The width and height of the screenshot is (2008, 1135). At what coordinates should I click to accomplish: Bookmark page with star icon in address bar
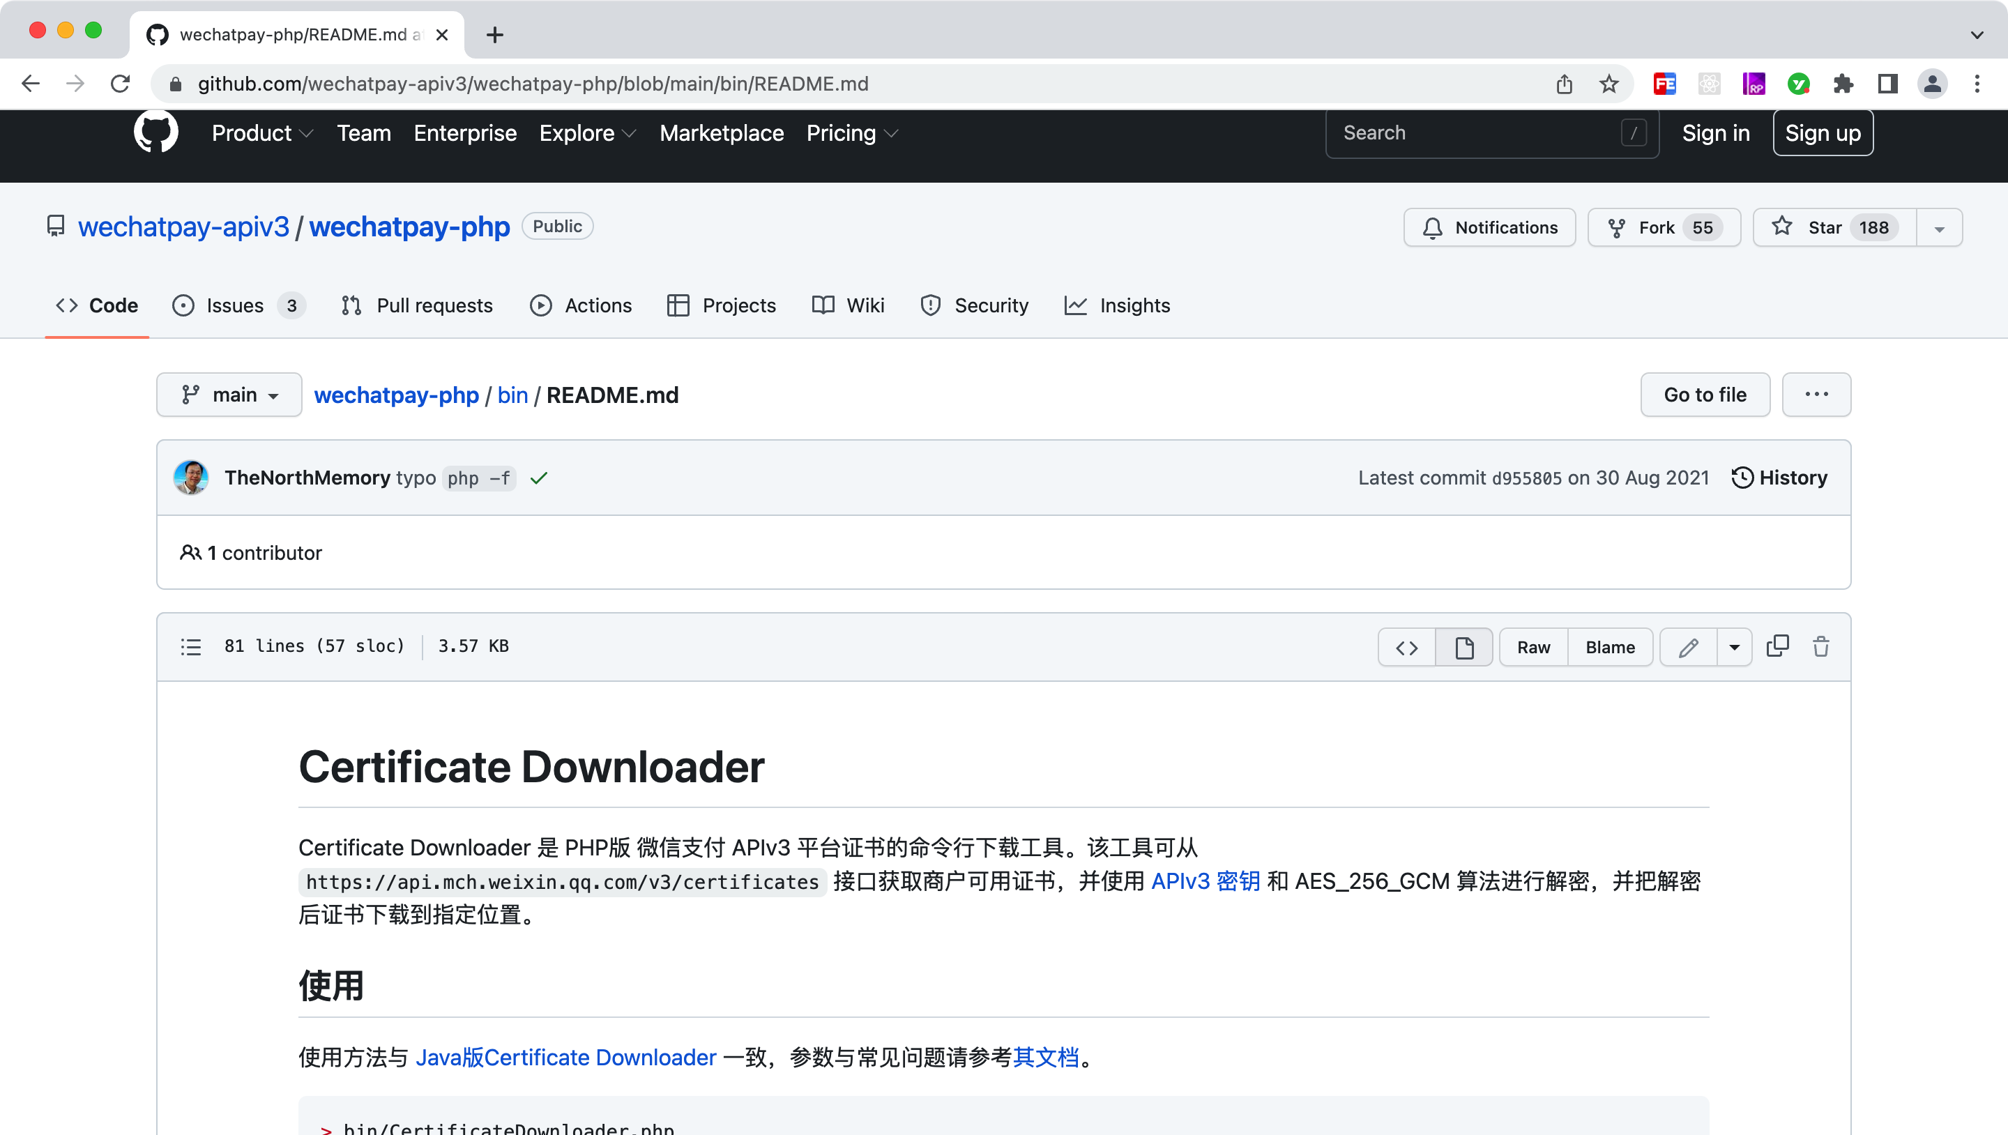click(x=1608, y=84)
